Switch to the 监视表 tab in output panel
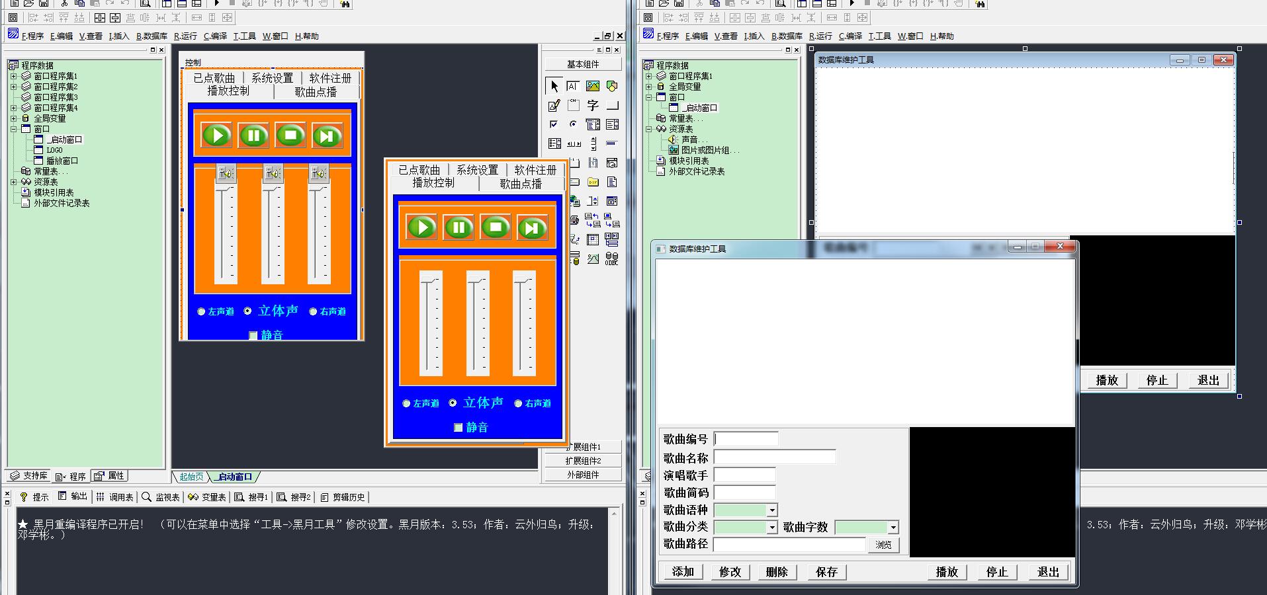Screen dimensions: 1267x595 [161, 497]
